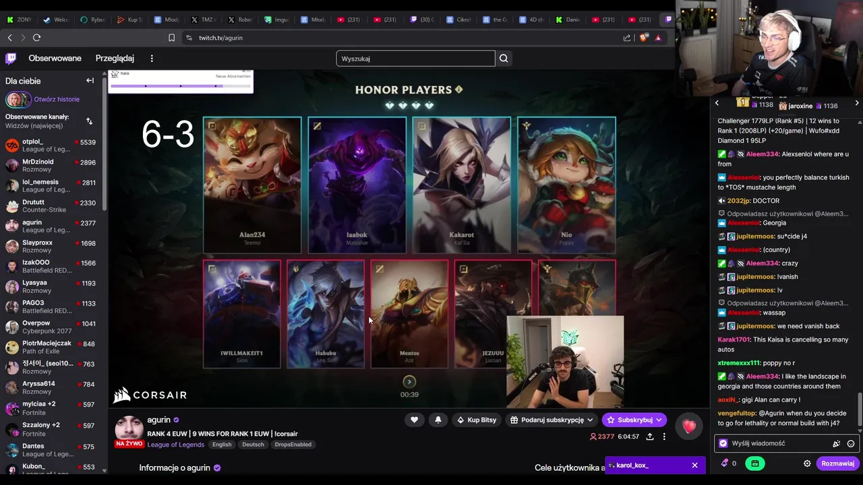Select the English tag

click(221, 445)
